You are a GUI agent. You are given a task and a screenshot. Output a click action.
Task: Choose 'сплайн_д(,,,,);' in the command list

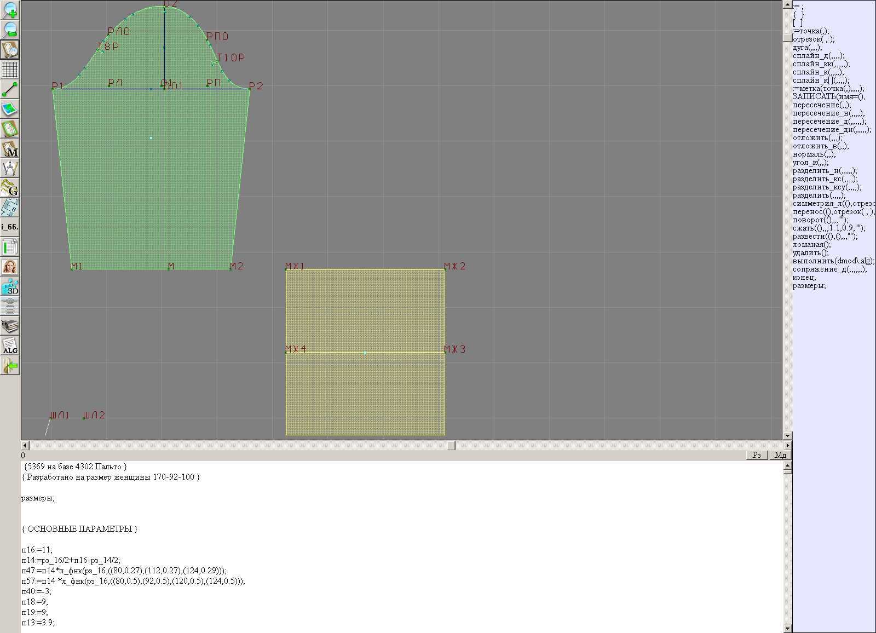(x=818, y=56)
